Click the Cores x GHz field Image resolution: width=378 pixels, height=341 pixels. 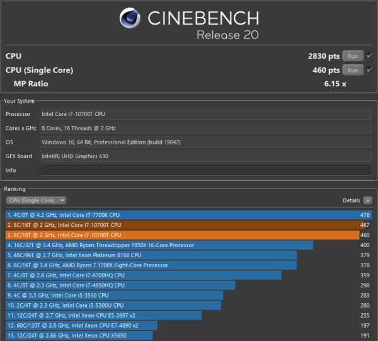205,128
